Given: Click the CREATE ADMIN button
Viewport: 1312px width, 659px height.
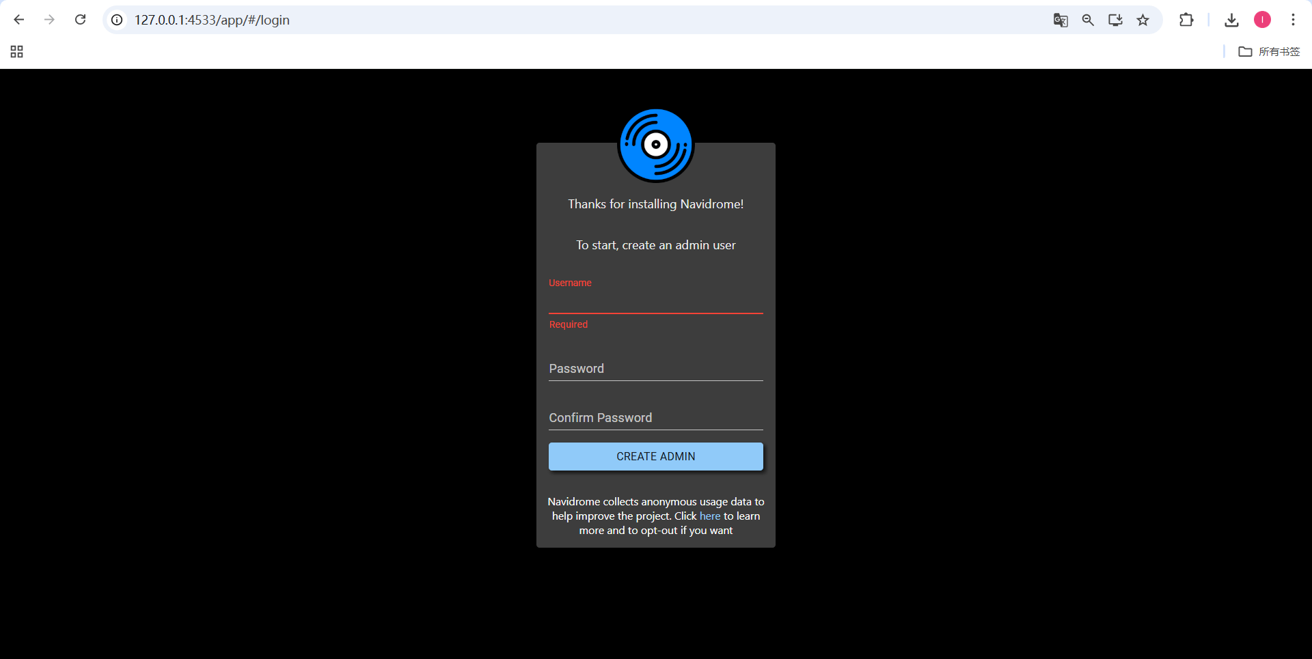Looking at the screenshot, I should pos(656,456).
